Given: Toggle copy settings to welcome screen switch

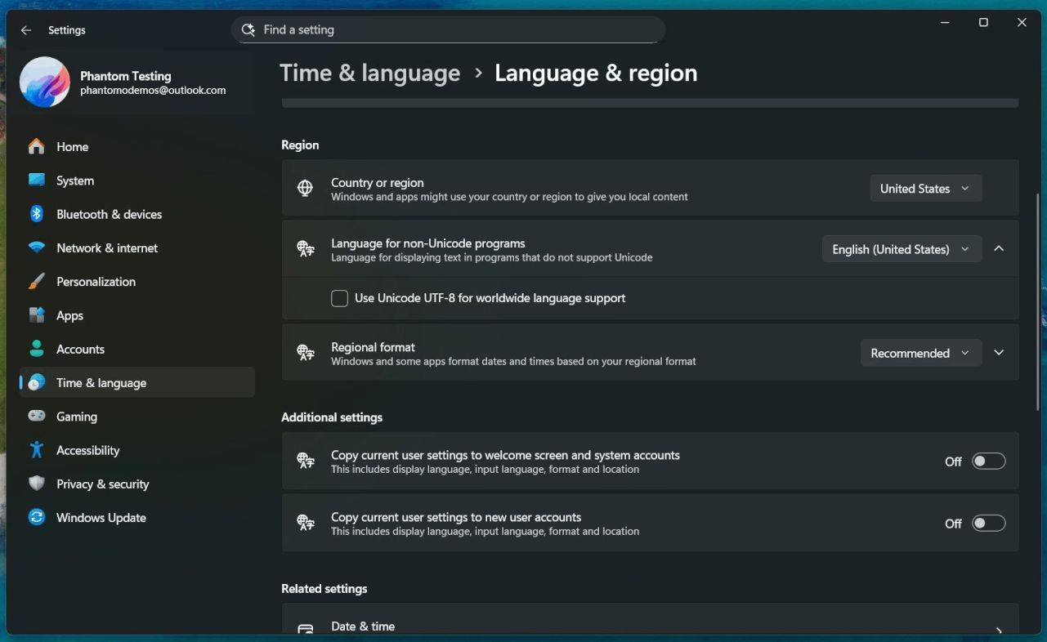Looking at the screenshot, I should [x=988, y=461].
